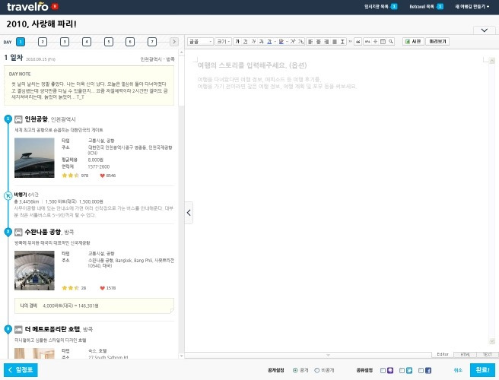
Task: Apply italic text formatting
Action: click(x=253, y=42)
